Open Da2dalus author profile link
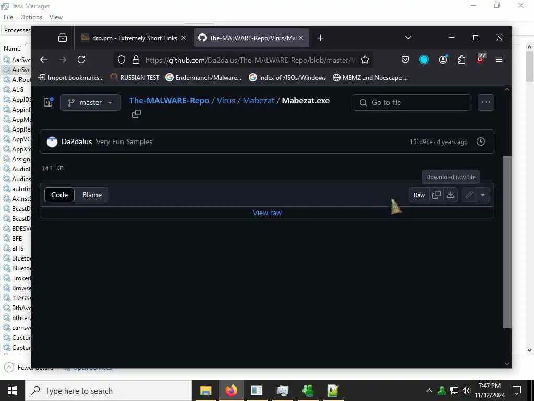The width and height of the screenshot is (534, 401). 77,141
